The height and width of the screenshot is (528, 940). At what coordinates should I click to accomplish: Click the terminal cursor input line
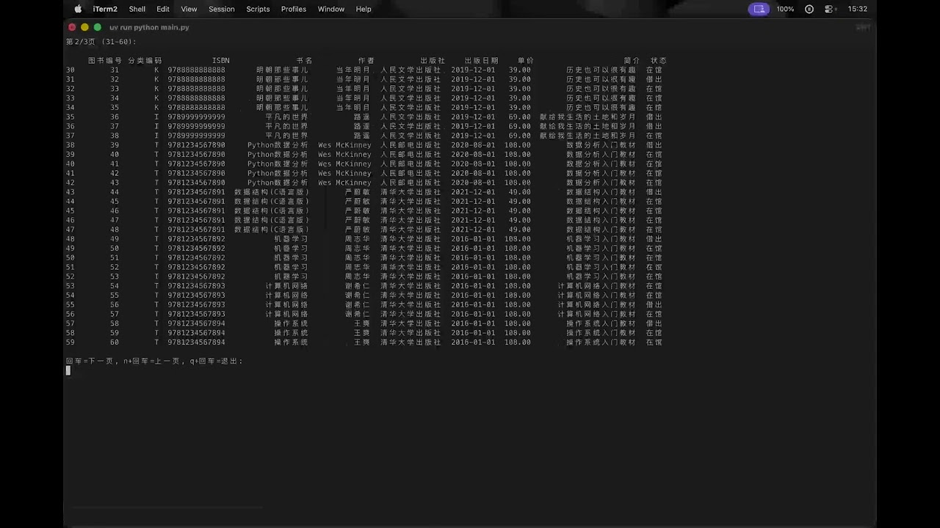68,370
